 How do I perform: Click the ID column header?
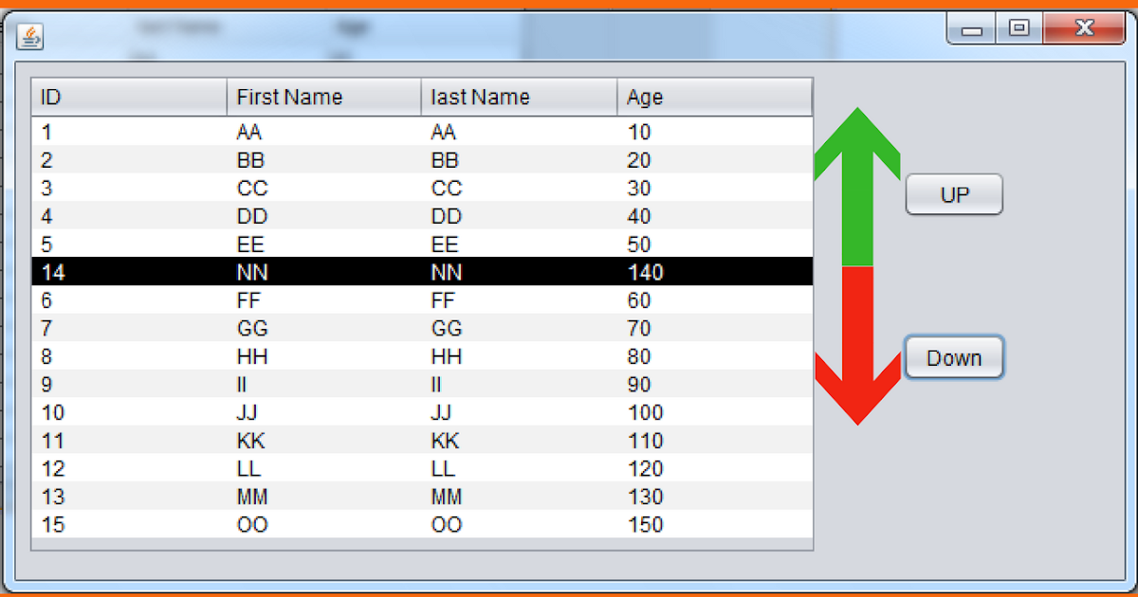click(128, 97)
